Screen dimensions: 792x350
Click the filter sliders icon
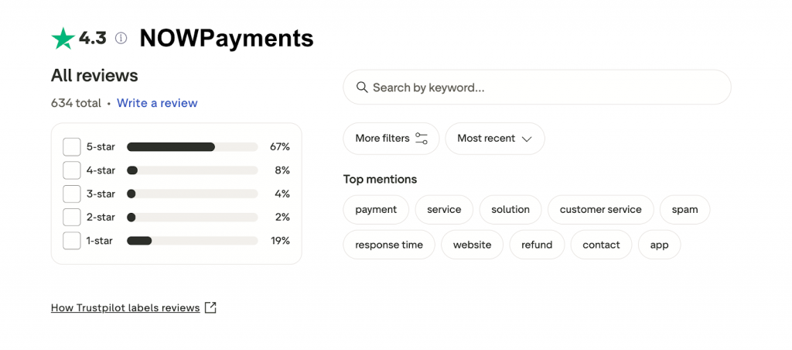[x=422, y=139]
